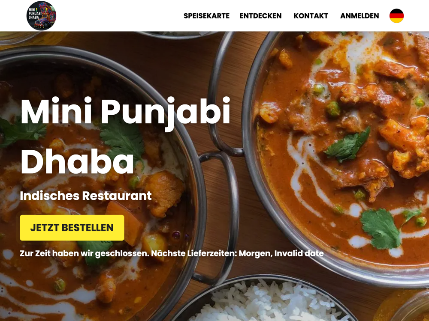The height and width of the screenshot is (321, 429).
Task: Click the green peas in the right curry bowl
Action: click(x=333, y=109)
